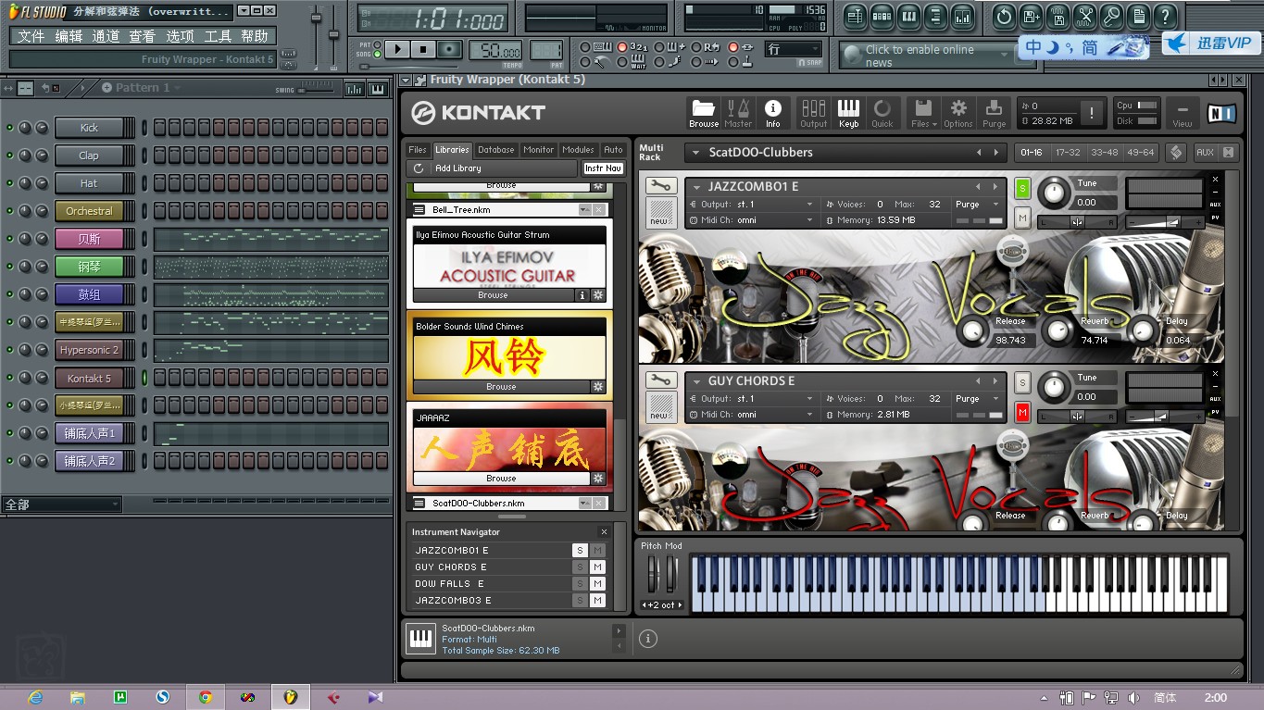Solo the GUY CHORDS E instrument

pos(1022,383)
